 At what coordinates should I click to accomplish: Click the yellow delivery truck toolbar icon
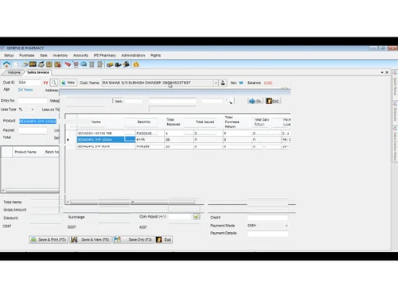tap(110, 64)
